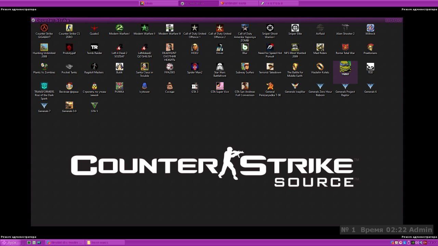Launch Left4dead2 QO'SHILISH

click(144, 47)
